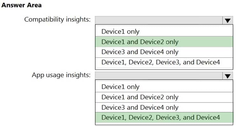This screenshot has width=242, height=126.
Task: Choose 'Device1 and Device2 only' for App usage insights
Action: point(164,97)
